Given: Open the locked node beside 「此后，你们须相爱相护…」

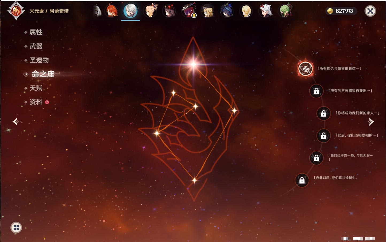Looking at the screenshot, I should [x=323, y=136].
